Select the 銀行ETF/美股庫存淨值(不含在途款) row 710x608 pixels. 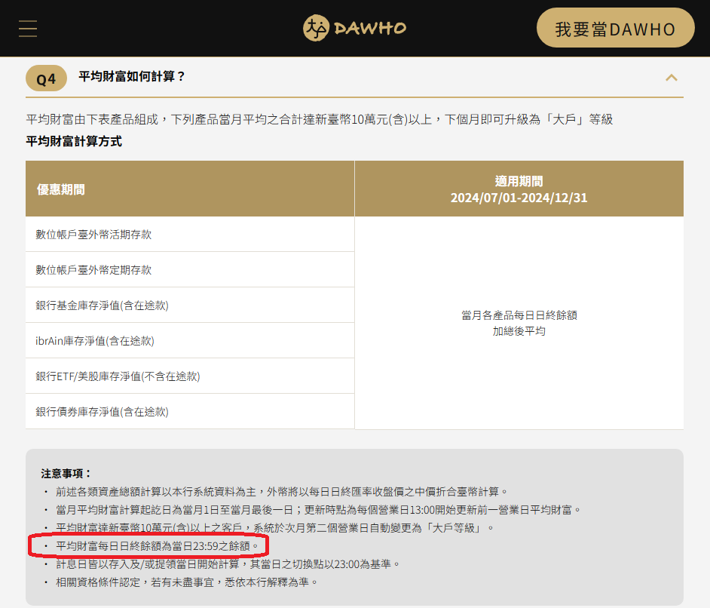(x=118, y=376)
